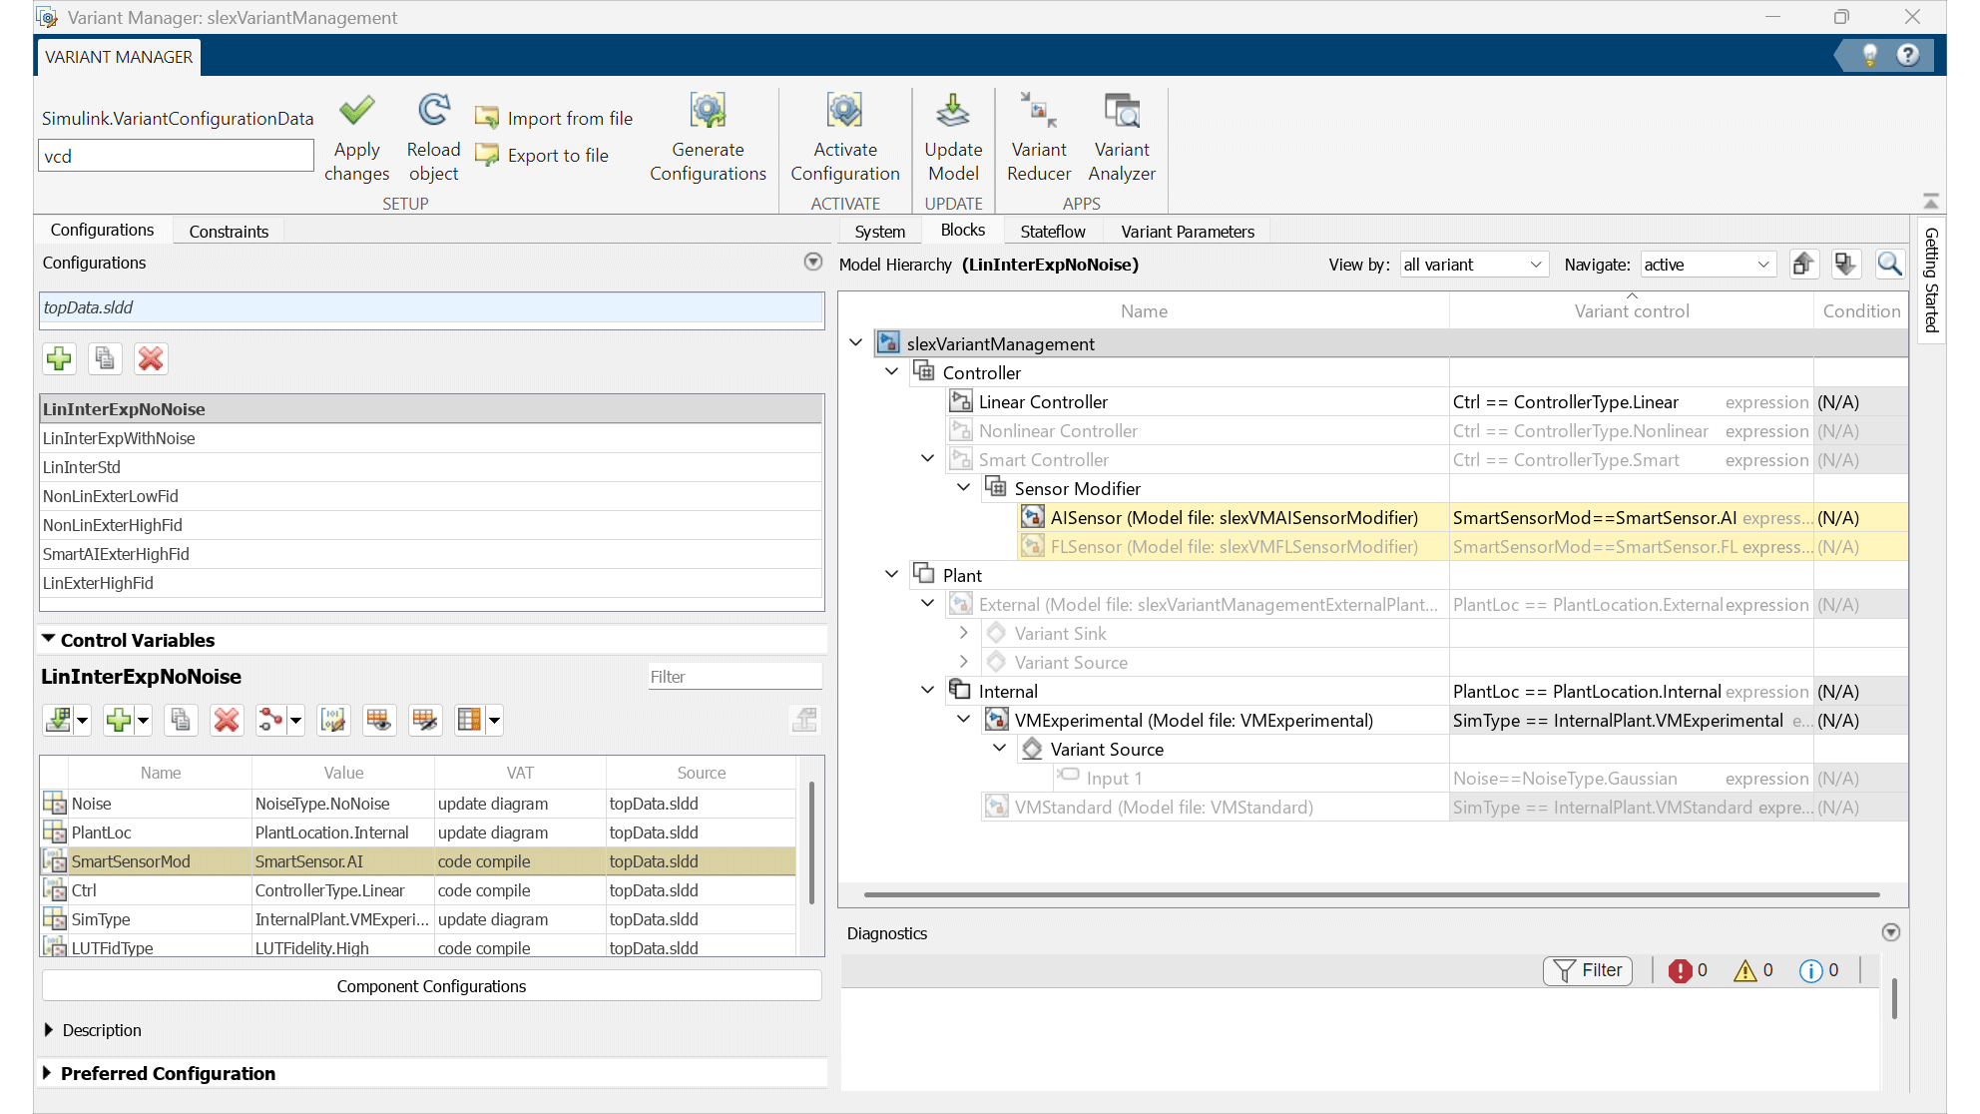Click Import from file
This screenshot has width=1980, height=1114.
554,118
